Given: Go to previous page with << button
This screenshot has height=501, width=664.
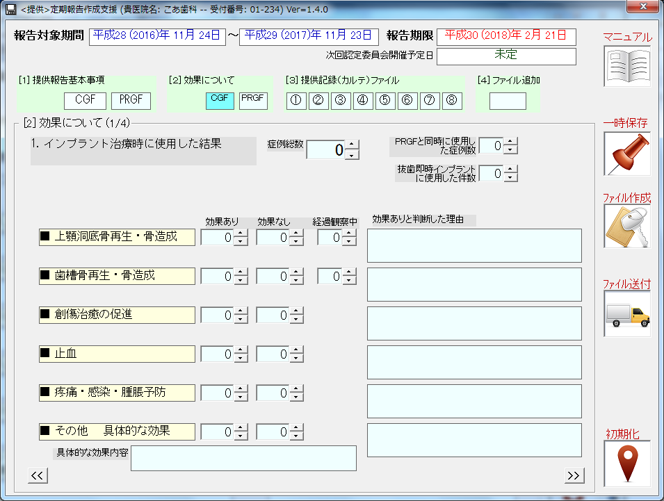Looking at the screenshot, I should tap(37, 475).
